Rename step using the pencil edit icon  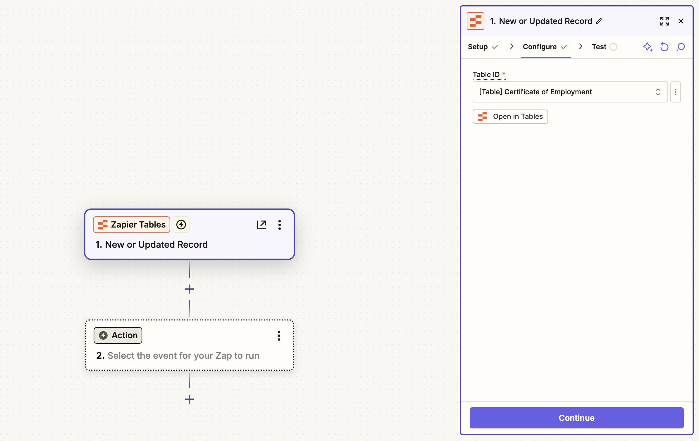(599, 21)
